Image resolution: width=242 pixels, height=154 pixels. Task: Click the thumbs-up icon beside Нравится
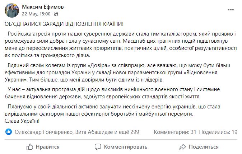click(30, 147)
